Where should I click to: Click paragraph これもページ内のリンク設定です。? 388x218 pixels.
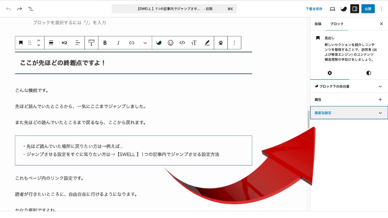[x=50, y=178]
